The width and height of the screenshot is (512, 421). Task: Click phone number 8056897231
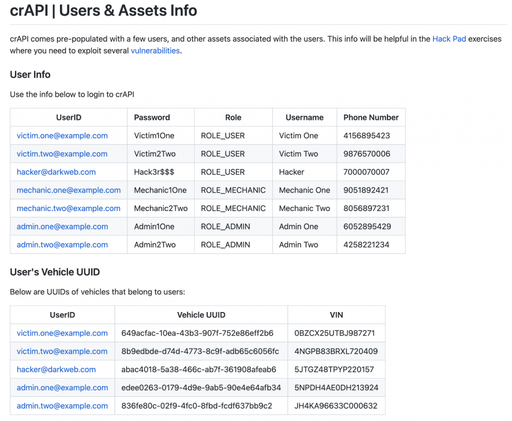point(366,208)
